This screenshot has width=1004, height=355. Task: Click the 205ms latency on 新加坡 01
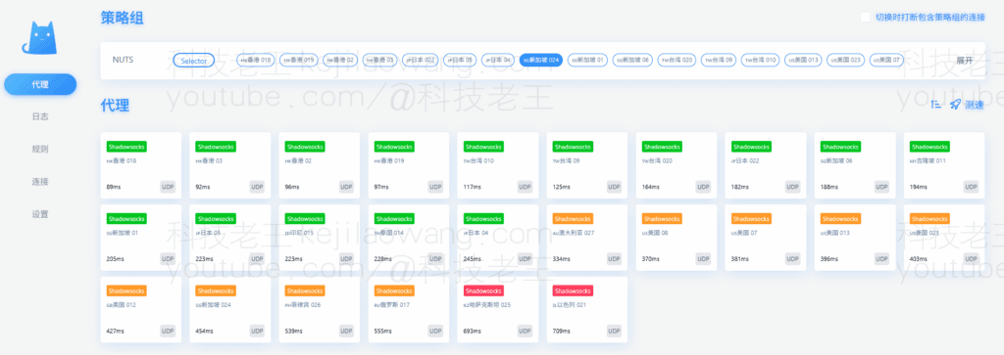tap(116, 260)
